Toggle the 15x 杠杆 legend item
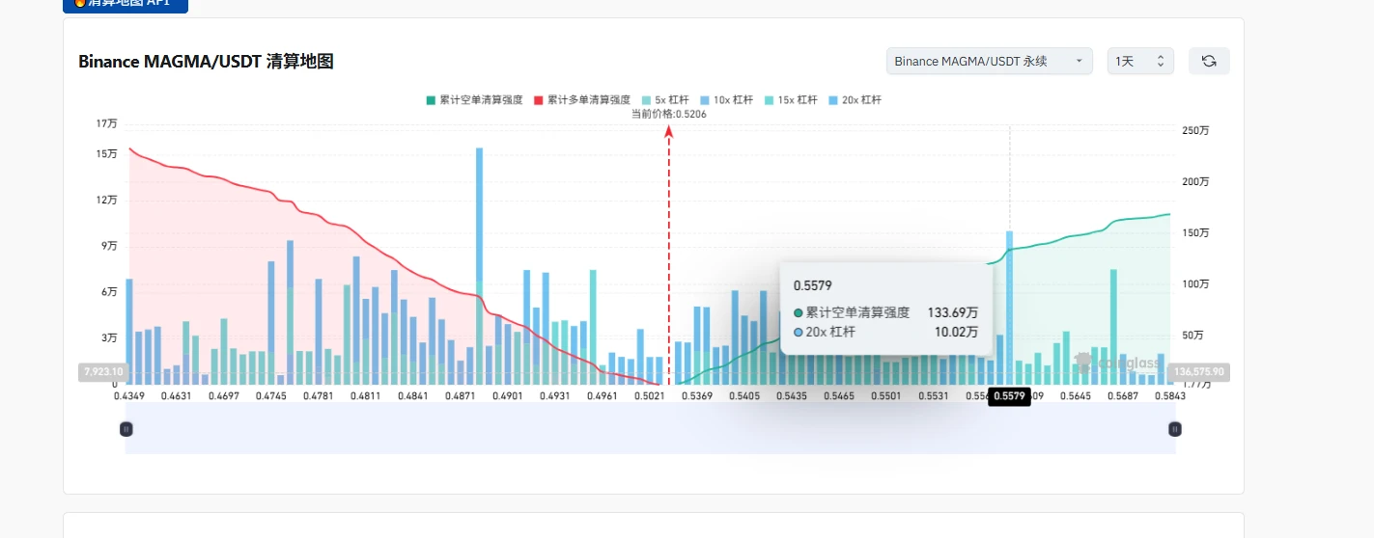 (x=791, y=100)
